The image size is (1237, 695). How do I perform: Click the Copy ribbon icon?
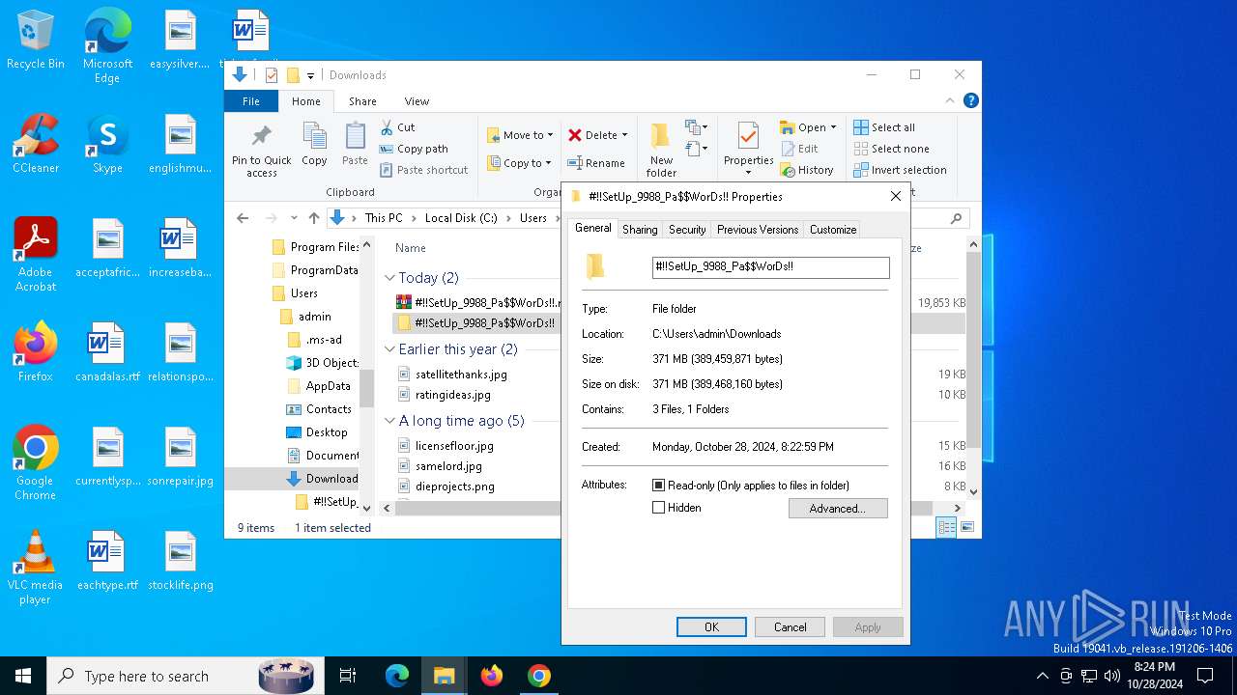pyautogui.click(x=314, y=144)
